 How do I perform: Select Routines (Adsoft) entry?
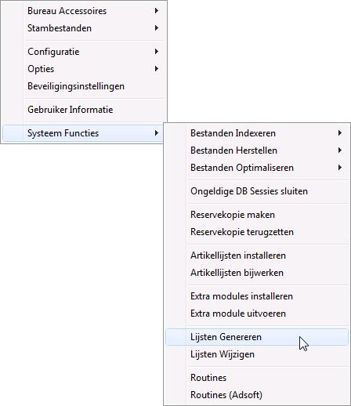pyautogui.click(x=257, y=395)
